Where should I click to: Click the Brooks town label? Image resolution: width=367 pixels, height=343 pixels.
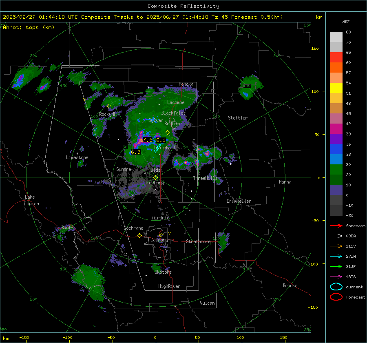[x=290, y=285]
